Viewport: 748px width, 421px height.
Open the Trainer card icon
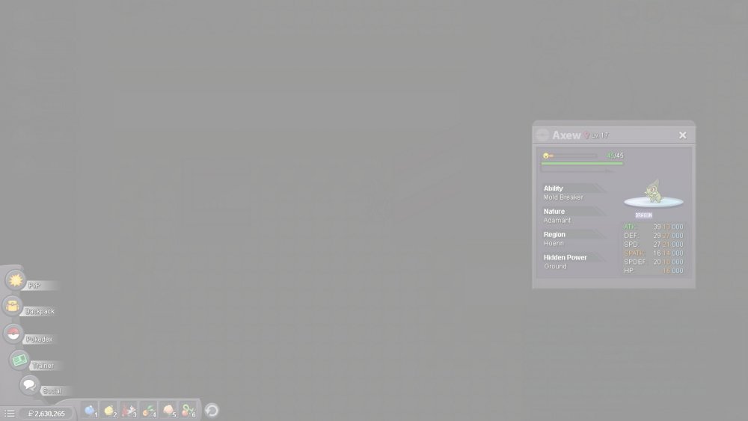pyautogui.click(x=19, y=360)
